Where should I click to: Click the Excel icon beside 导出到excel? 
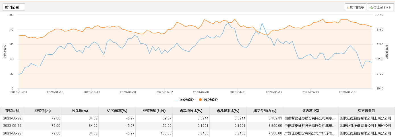[x=371, y=7]
